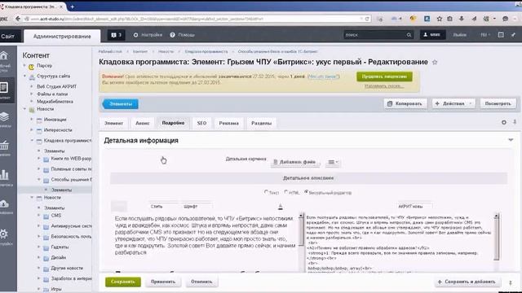Click the browser bookmark star icon
The width and height of the screenshot is (522, 293).
coord(440,19)
